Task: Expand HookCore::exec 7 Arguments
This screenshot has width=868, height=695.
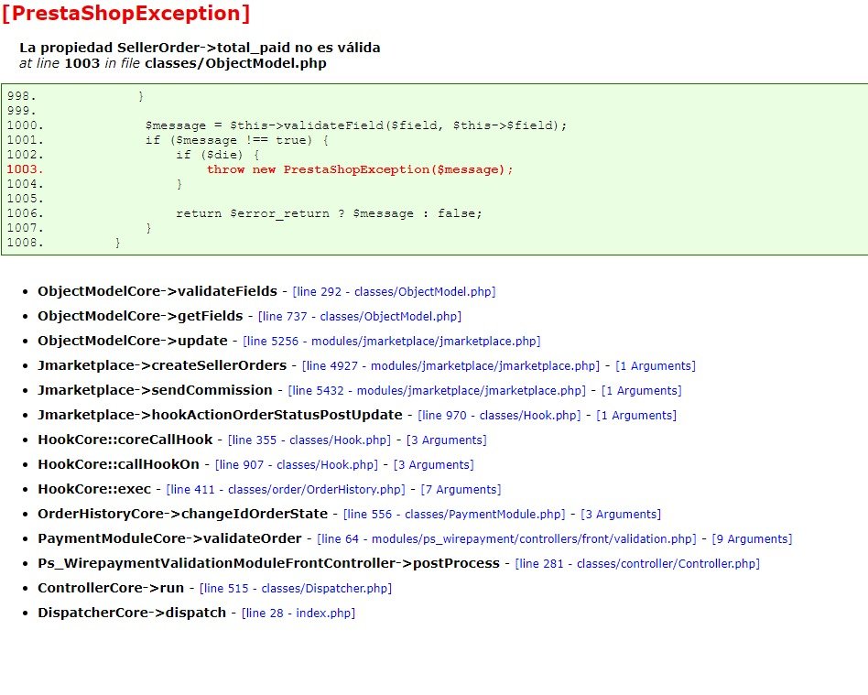Action: click(461, 490)
